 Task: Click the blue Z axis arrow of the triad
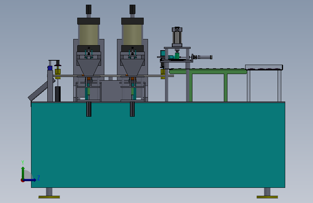[x=30, y=180]
